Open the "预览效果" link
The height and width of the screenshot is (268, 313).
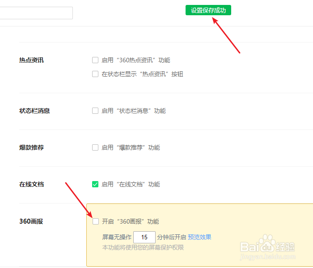click(199, 237)
